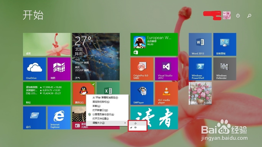The width and height of the screenshot is (262, 147).
Task: Open the Run (运行) tile
Action: (x=34, y=118)
